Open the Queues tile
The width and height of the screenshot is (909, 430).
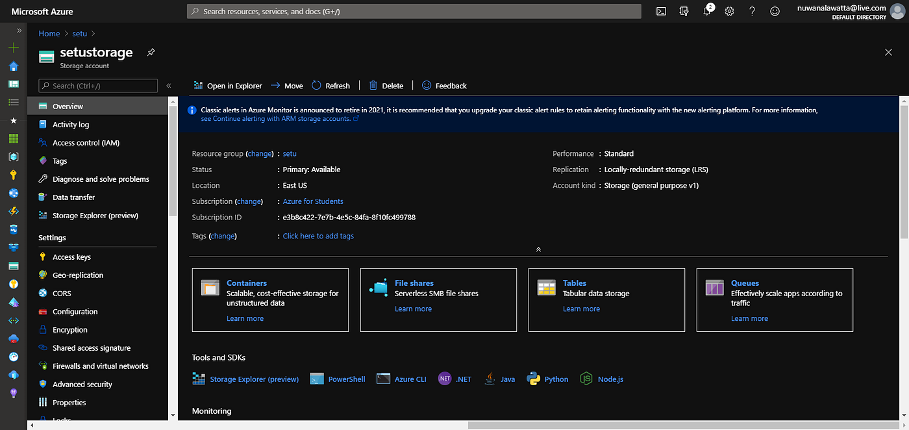tap(775, 300)
